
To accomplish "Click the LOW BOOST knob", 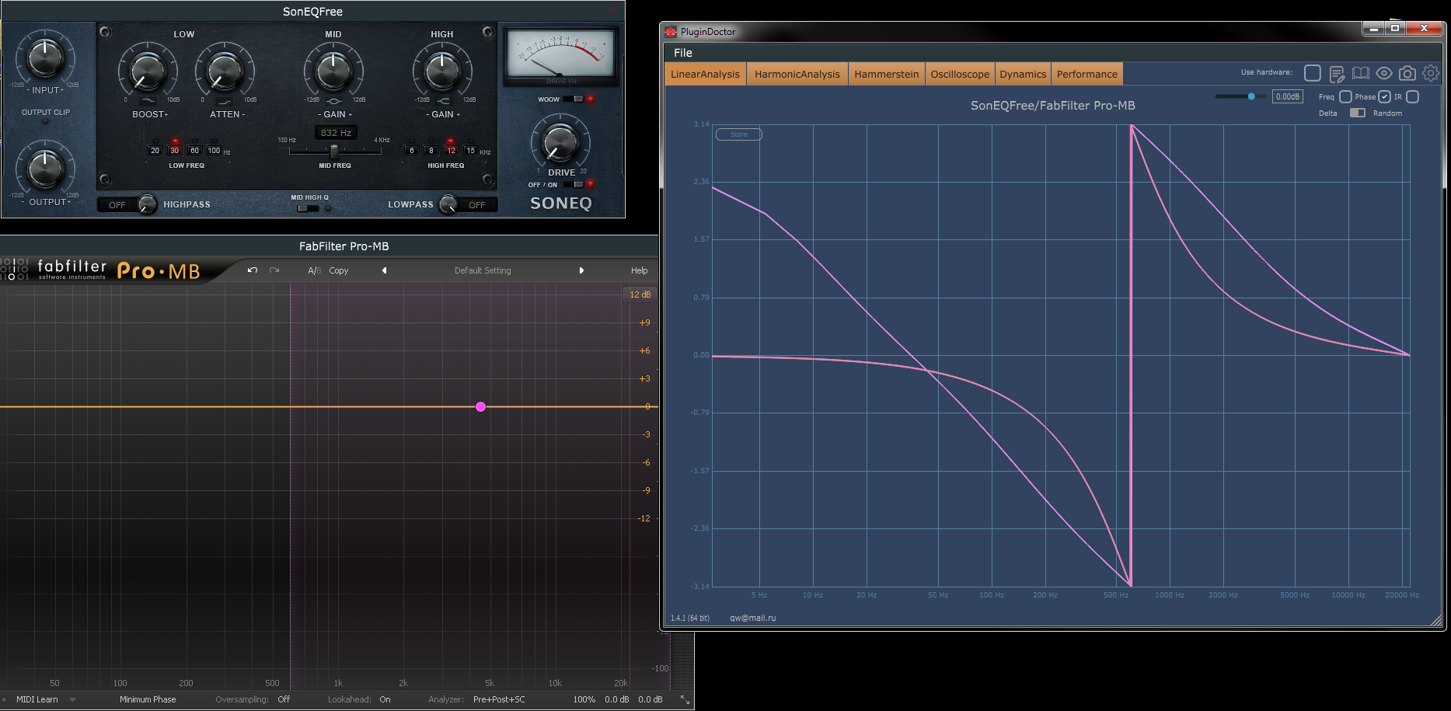I will [148, 71].
